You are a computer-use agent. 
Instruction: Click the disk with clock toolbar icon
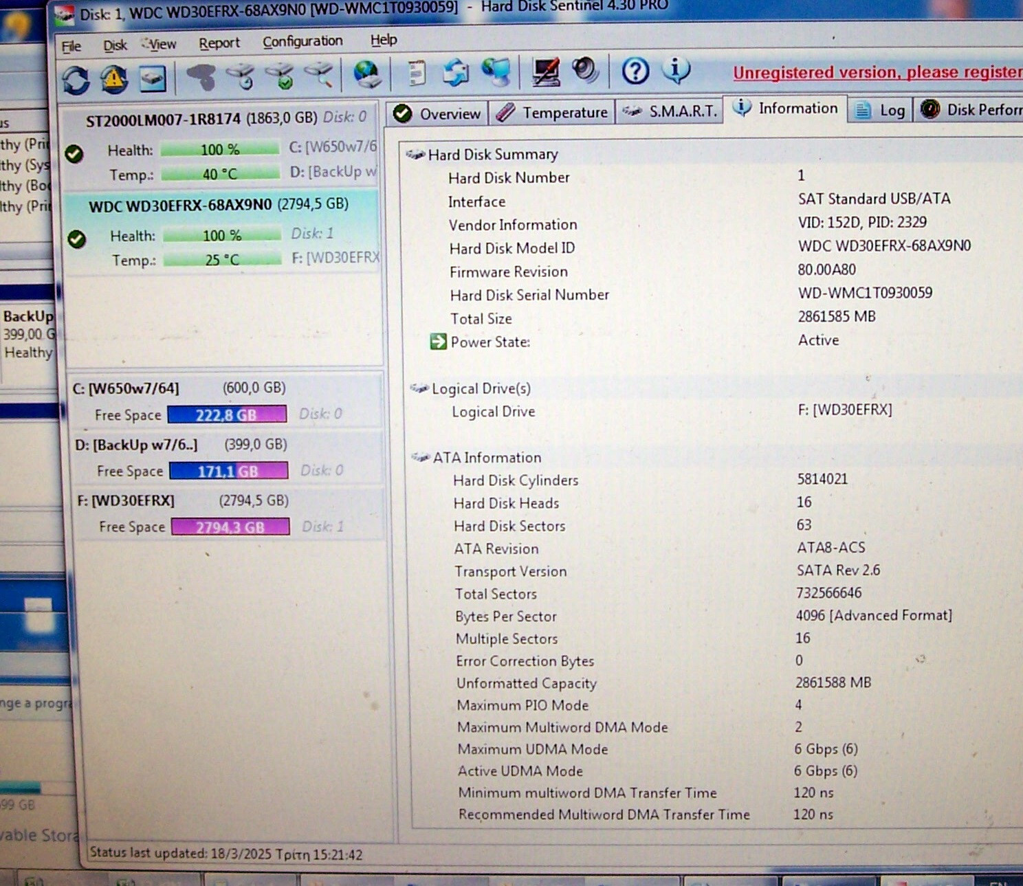coord(242,76)
